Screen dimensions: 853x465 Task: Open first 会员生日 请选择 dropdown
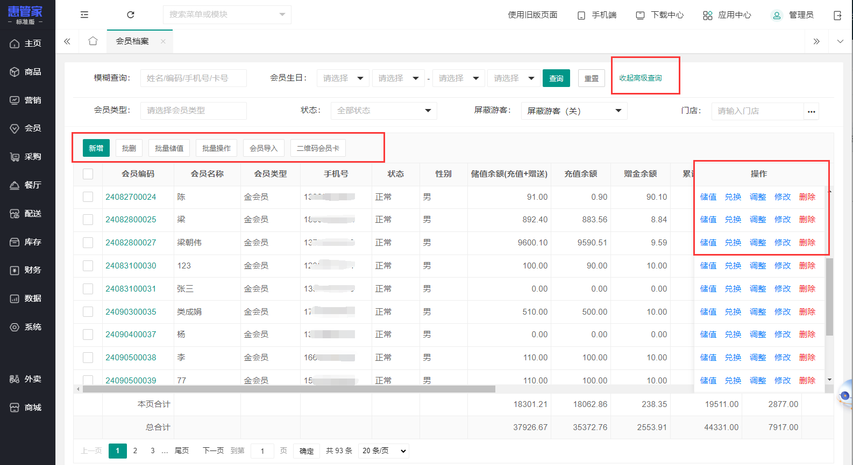(x=343, y=78)
